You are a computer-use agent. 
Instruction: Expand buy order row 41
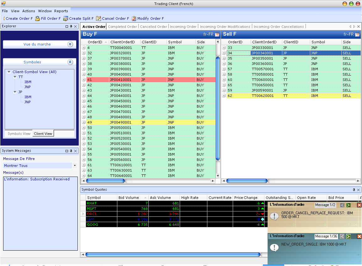point(84,80)
